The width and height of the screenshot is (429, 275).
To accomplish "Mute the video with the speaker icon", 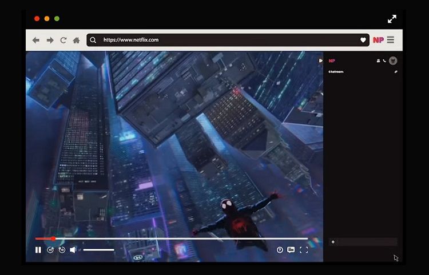I will (73, 250).
